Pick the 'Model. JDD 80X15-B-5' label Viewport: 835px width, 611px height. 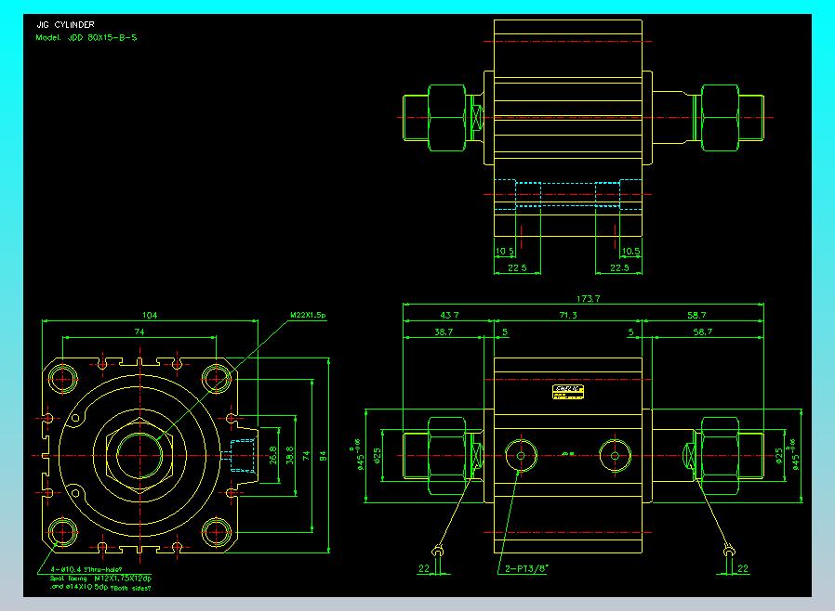click(x=86, y=38)
